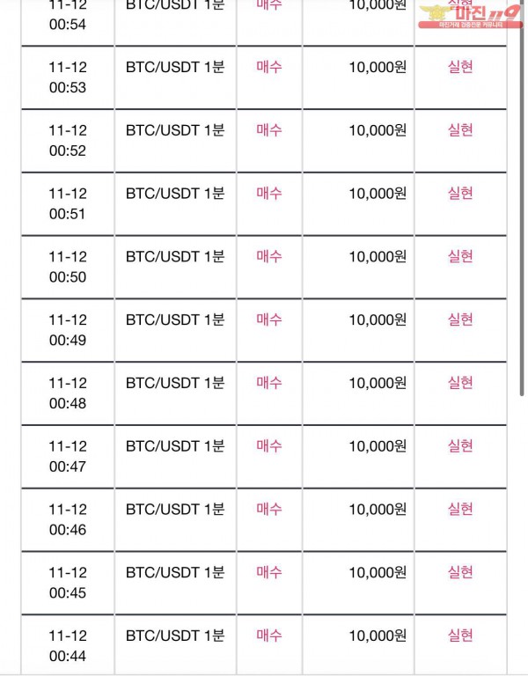Click 실현 in the 00:47 row
The width and height of the screenshot is (528, 676).
tap(460, 445)
